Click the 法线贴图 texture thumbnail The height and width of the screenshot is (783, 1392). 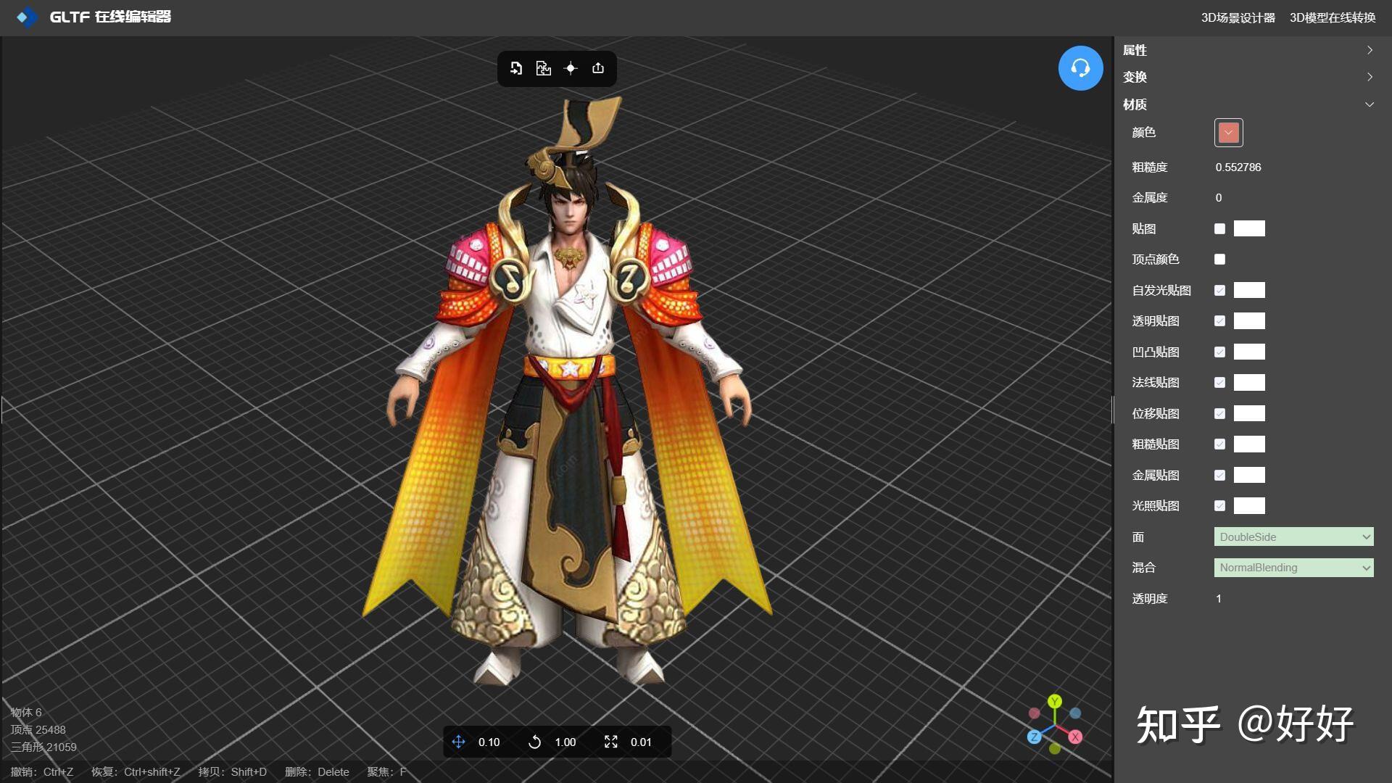coord(1249,382)
